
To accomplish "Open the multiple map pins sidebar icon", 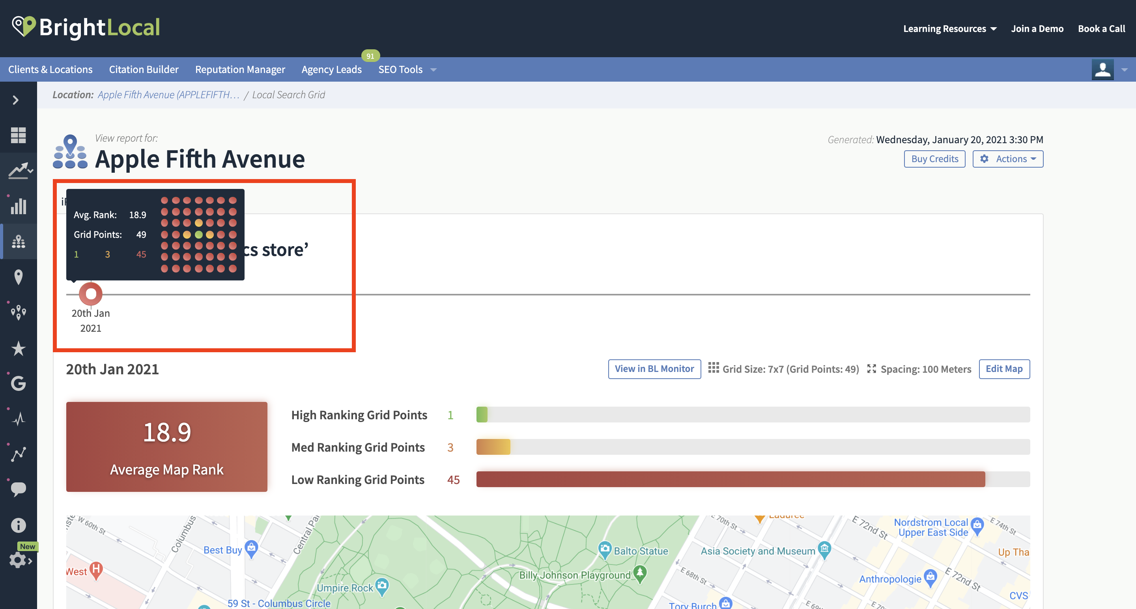I will coord(18,312).
